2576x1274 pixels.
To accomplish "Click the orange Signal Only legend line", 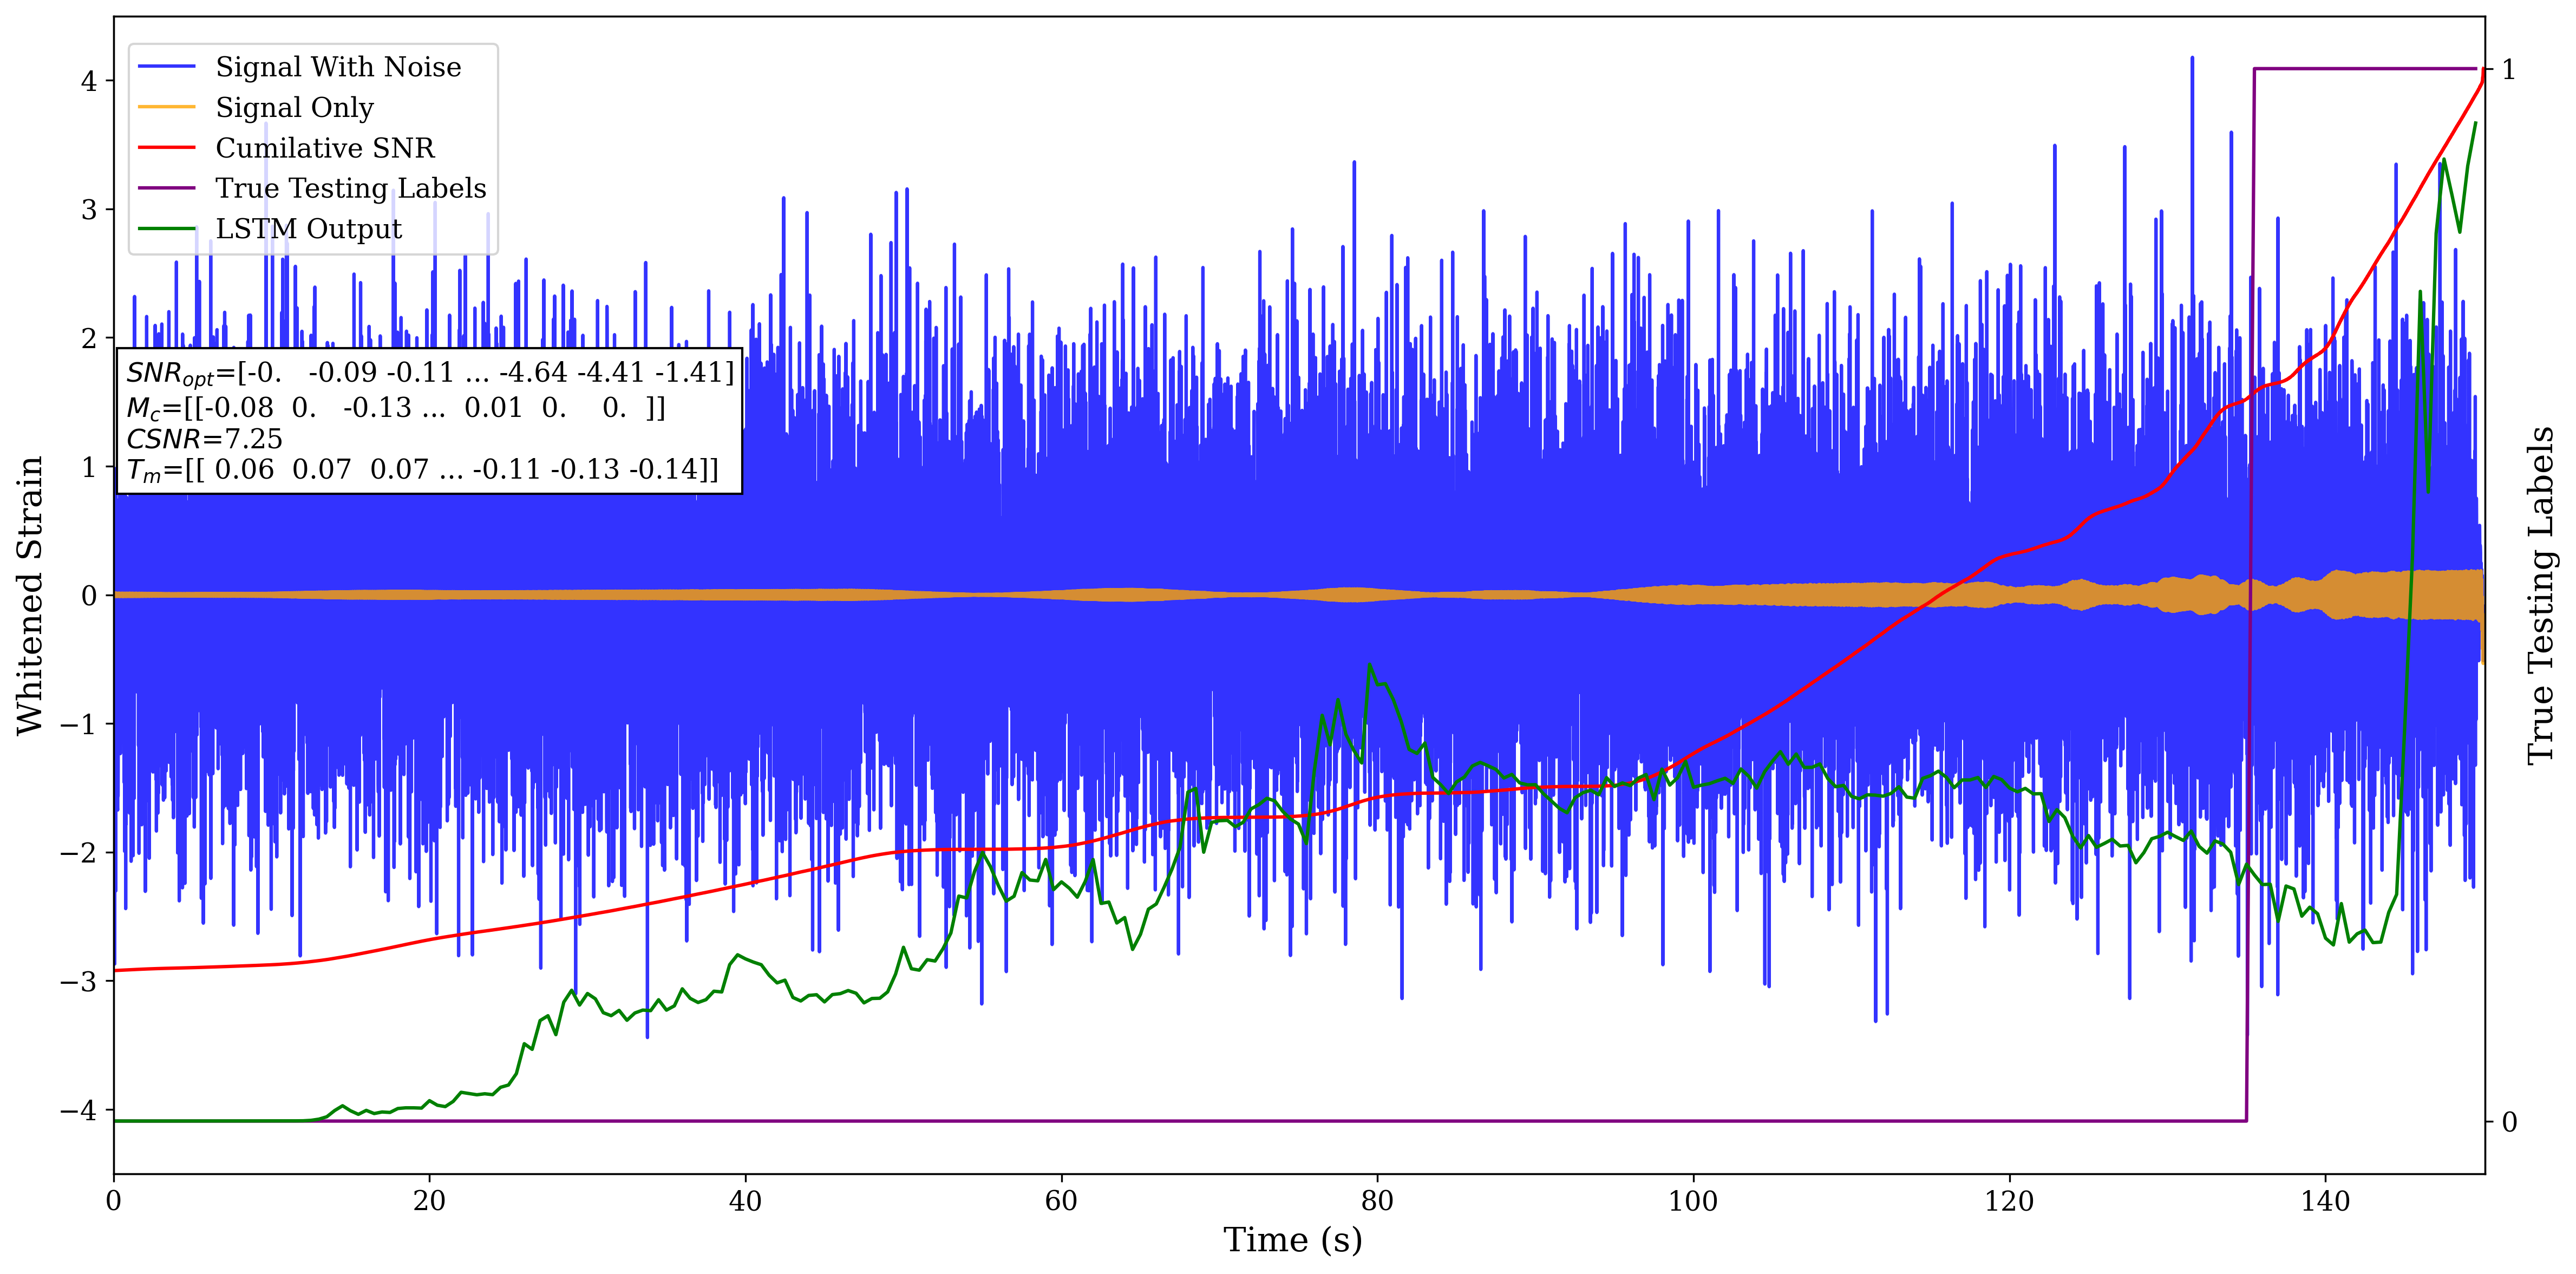I will click(166, 107).
